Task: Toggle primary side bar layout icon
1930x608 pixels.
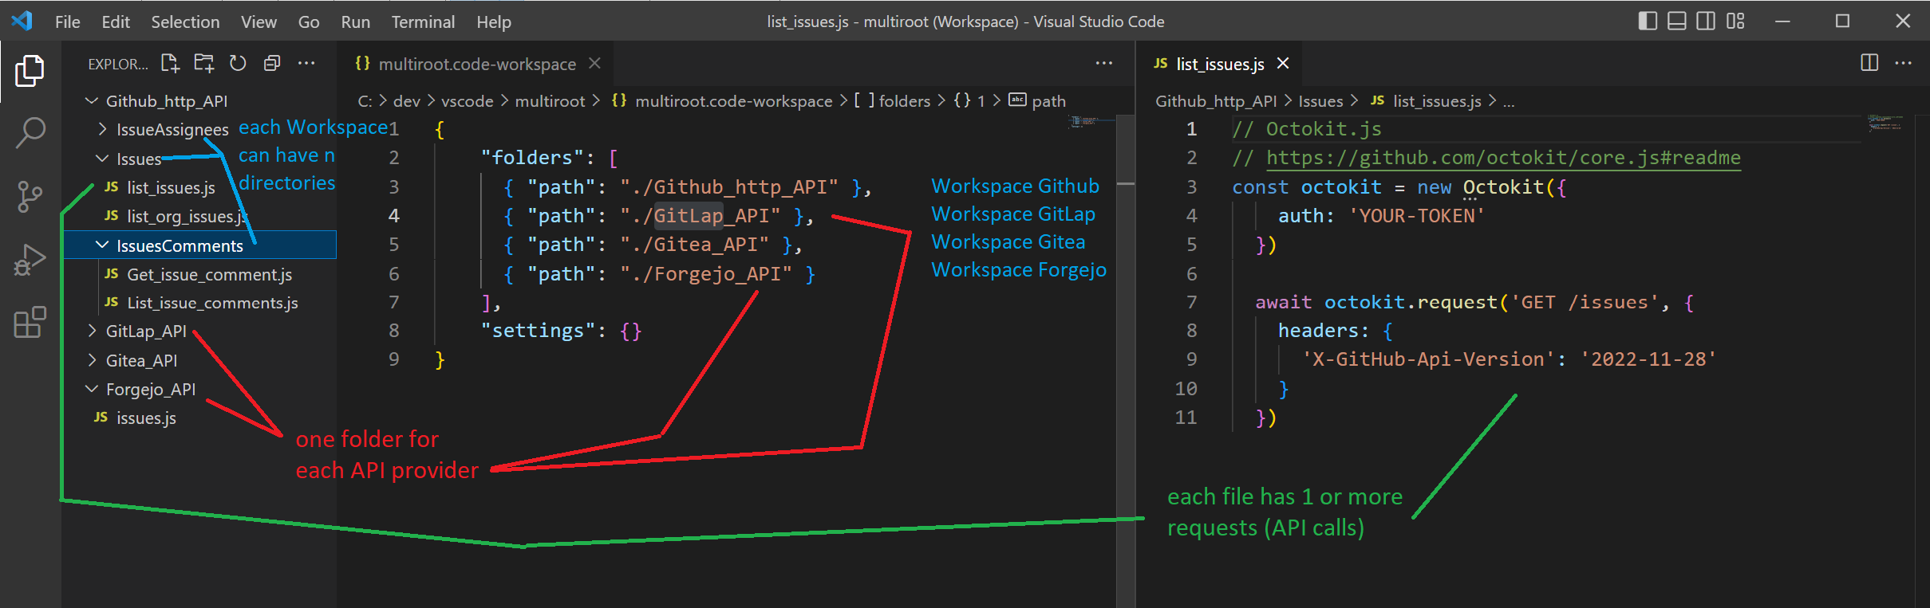Action: click(x=1648, y=22)
